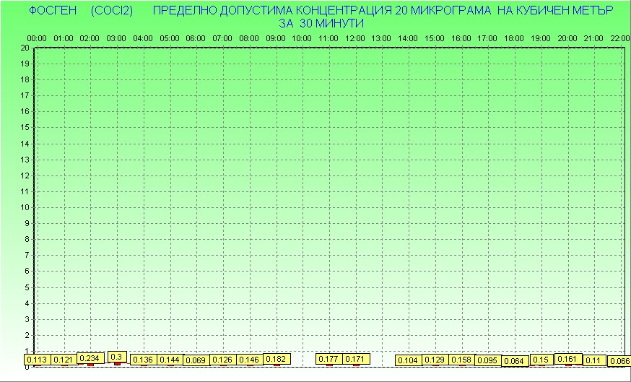
Task: Click the 0.095 value label
Action: click(x=488, y=360)
